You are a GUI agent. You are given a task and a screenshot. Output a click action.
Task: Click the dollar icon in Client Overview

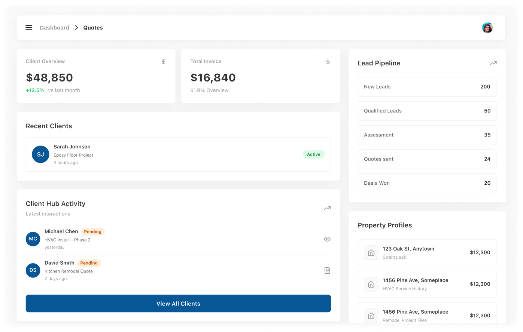click(x=163, y=62)
